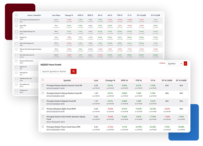Image resolution: width=203 pixels, height=146 pixels.
Task: Click the 7.63% 5Y CAGR value
Action: tap(181, 116)
